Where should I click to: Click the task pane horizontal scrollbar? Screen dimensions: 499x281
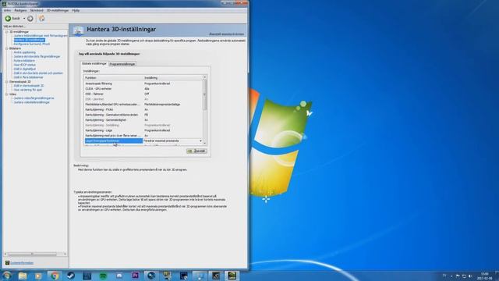tap(32, 254)
